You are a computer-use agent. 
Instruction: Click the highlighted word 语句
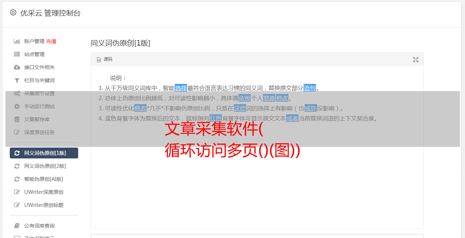(310, 88)
